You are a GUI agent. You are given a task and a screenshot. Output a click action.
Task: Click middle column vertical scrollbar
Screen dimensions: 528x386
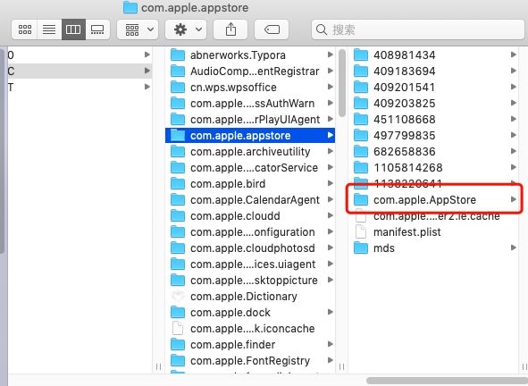(342, 83)
